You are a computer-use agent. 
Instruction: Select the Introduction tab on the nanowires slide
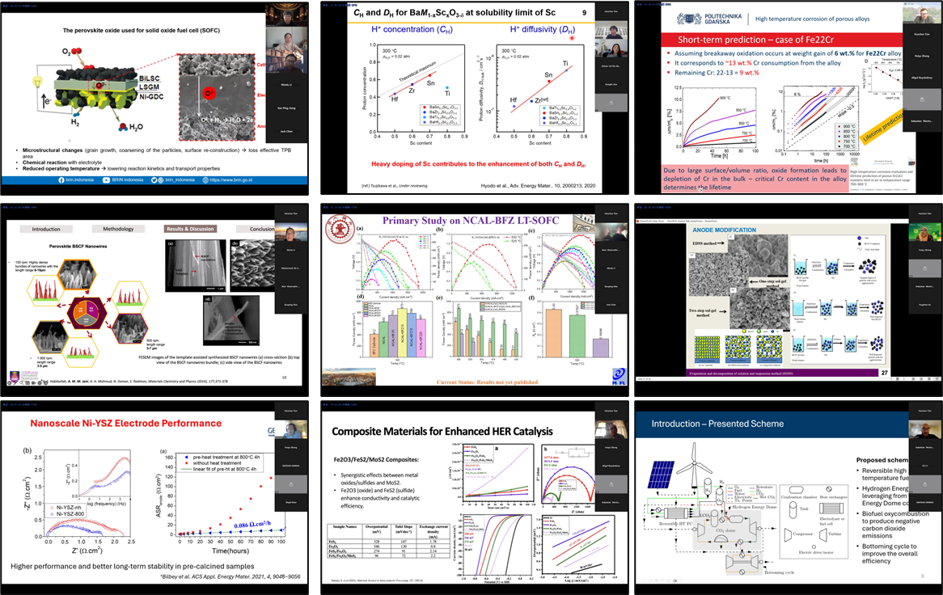coord(46,229)
